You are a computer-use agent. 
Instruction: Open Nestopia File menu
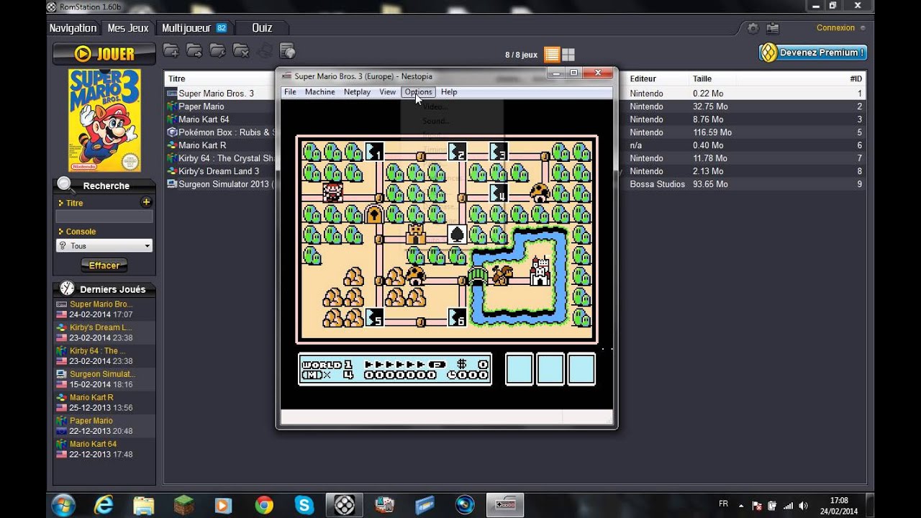click(x=290, y=92)
